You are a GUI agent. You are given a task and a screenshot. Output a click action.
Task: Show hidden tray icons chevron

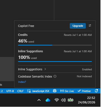pos(39,100)
